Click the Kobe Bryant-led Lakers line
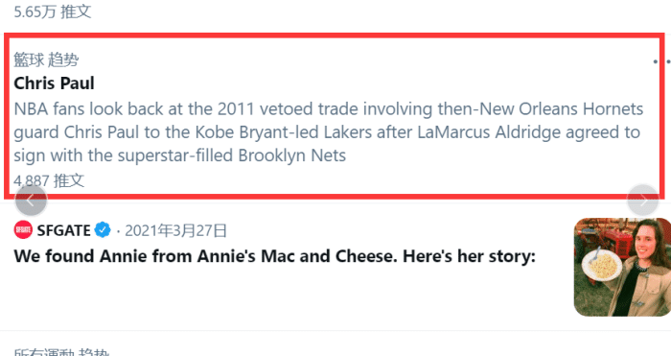 (327, 132)
